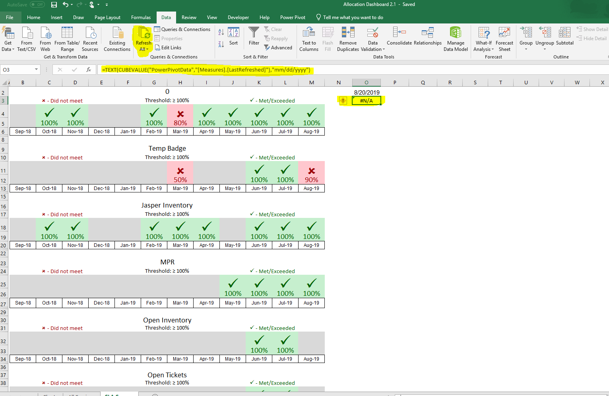This screenshot has width=609, height=396.
Task: Click the Insert Function fx icon
Action: [89, 70]
